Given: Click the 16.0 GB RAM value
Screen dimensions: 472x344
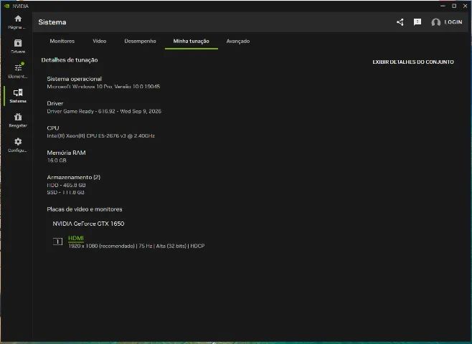Looking at the screenshot, I should (57, 161).
